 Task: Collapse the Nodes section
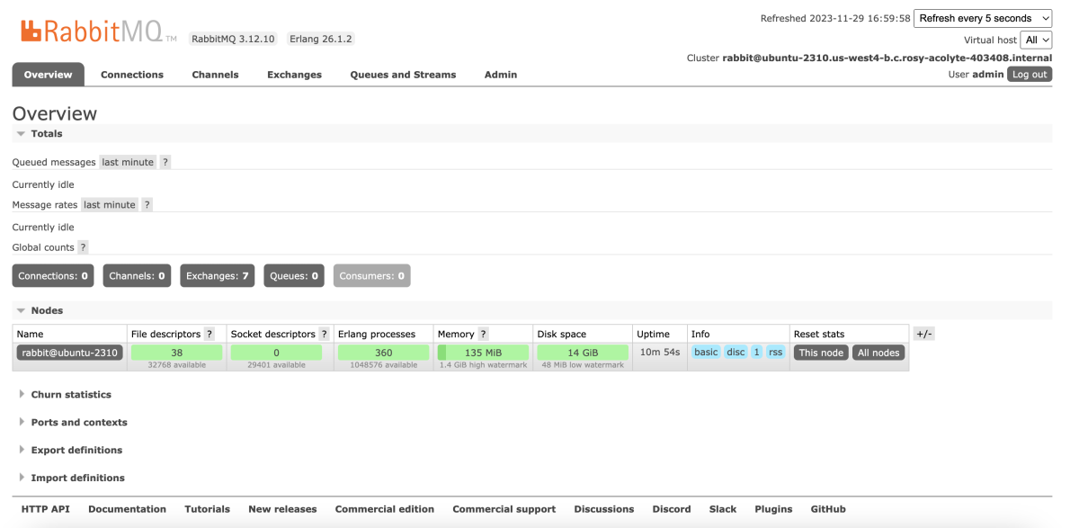[47, 310]
